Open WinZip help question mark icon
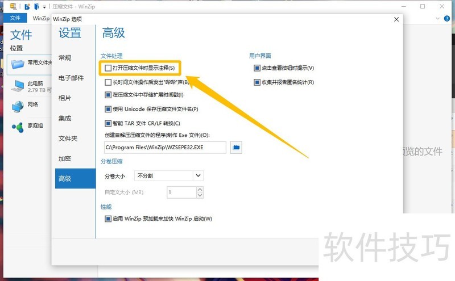Image resolution: width=455 pixels, height=281 pixels. pyautogui.click(x=447, y=19)
